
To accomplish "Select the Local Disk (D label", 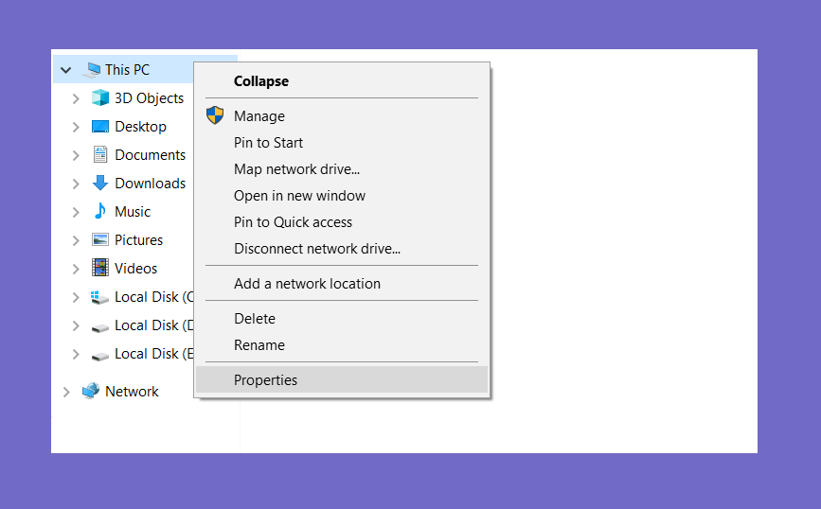I will [x=154, y=325].
